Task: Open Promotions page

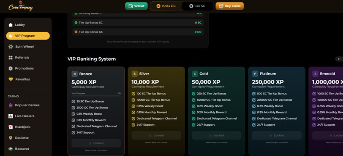Action: click(x=28, y=68)
